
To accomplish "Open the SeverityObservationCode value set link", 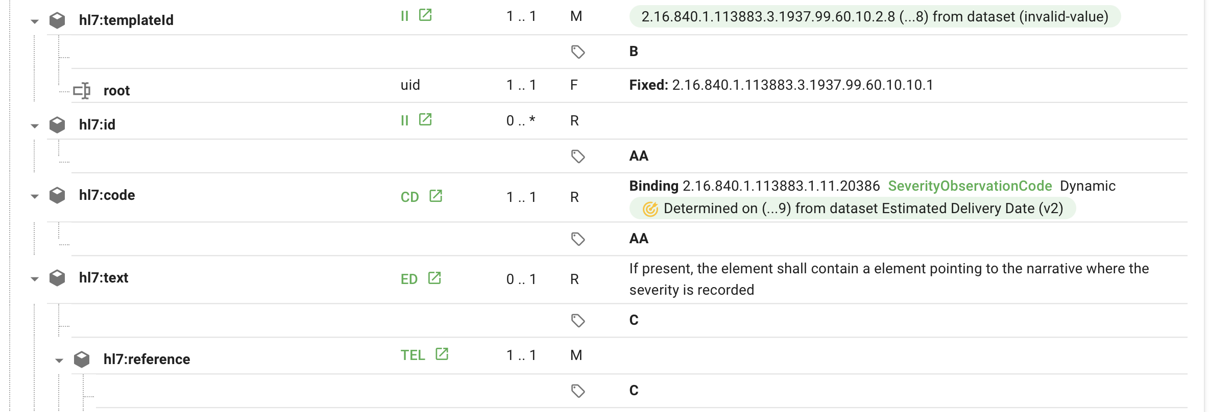I will 970,186.
